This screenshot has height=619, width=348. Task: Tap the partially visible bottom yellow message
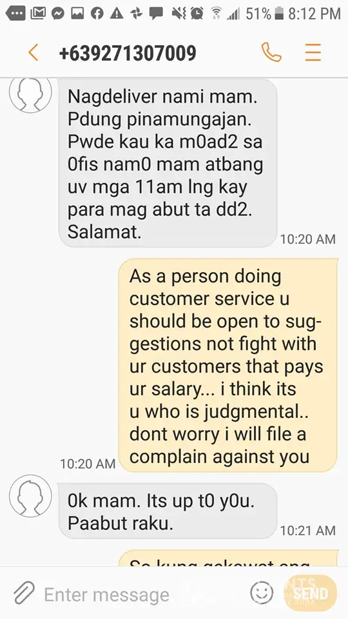coord(228,558)
